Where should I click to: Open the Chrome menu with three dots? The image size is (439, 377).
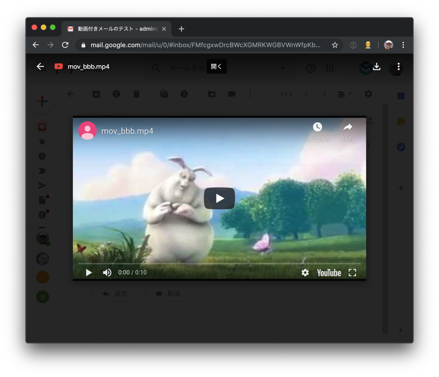(403, 45)
